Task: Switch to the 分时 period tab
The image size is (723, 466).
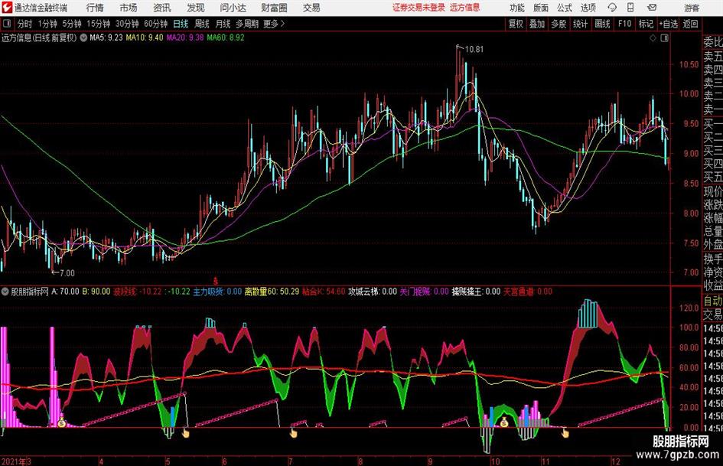Action: click(24, 24)
